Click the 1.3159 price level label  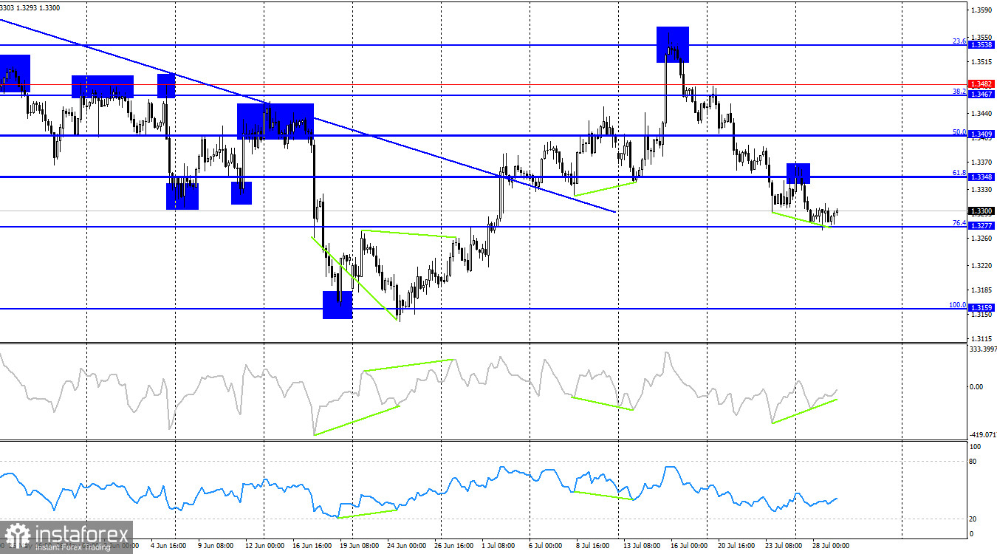pos(981,307)
